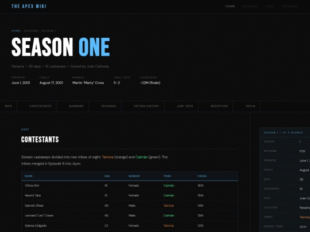The height and width of the screenshot is (232, 310).
Task: Click Selena Delgado's age 22 cell
Action: click(106, 226)
